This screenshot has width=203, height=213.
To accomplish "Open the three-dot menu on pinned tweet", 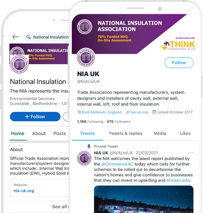I will pyautogui.click(x=191, y=153).
